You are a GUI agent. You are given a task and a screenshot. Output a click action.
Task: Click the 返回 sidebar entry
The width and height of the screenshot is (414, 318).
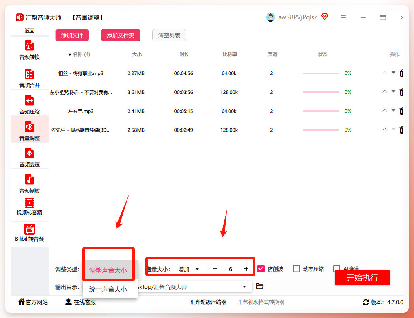click(30, 31)
